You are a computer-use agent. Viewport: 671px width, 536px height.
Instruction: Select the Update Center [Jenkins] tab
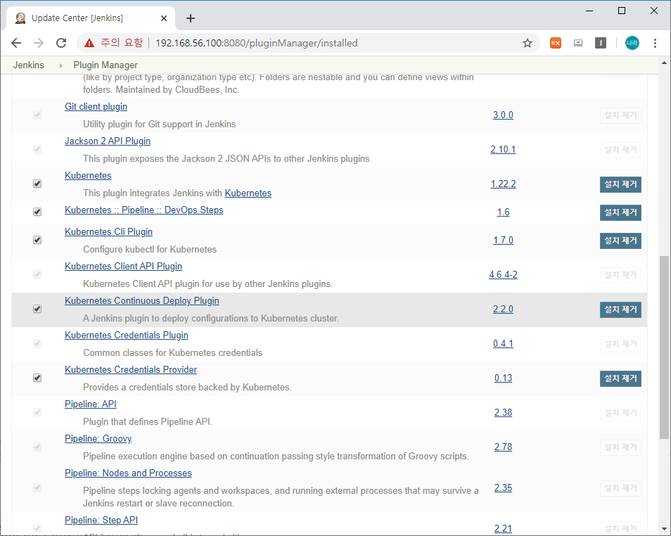[x=90, y=18]
